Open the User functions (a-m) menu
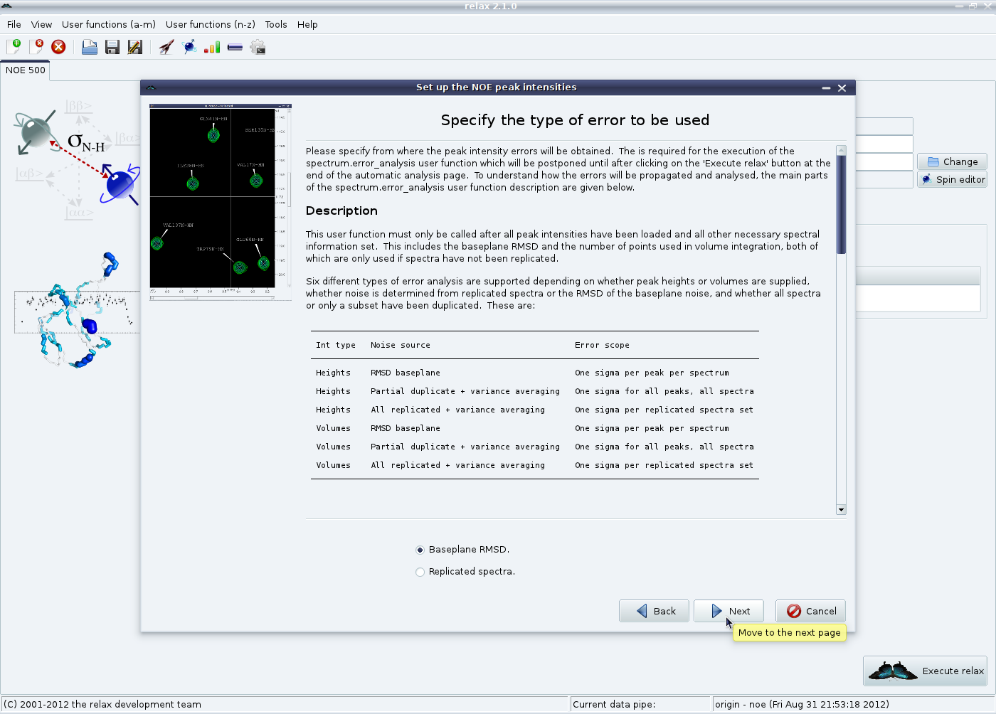Viewport: 996px width, 714px height. click(x=108, y=24)
